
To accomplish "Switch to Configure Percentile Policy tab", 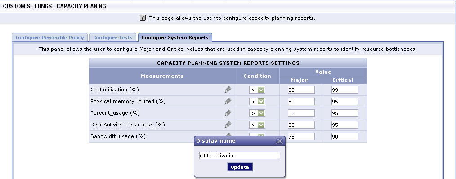I will [x=49, y=37].
